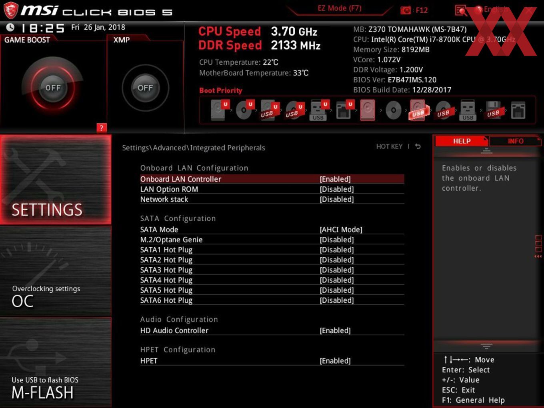Click the scroll-up handle atop the help panel

coord(486,151)
